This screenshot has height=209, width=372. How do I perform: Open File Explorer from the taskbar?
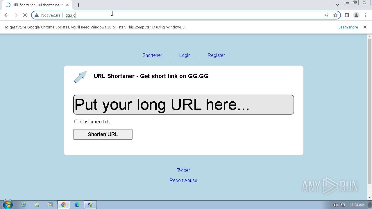point(37,205)
